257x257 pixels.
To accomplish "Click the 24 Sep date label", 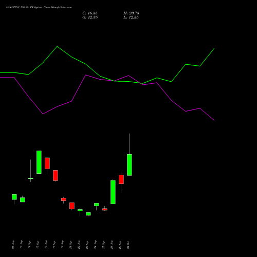I will [x=96, y=245].
